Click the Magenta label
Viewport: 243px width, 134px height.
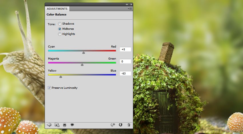[x=53, y=58]
